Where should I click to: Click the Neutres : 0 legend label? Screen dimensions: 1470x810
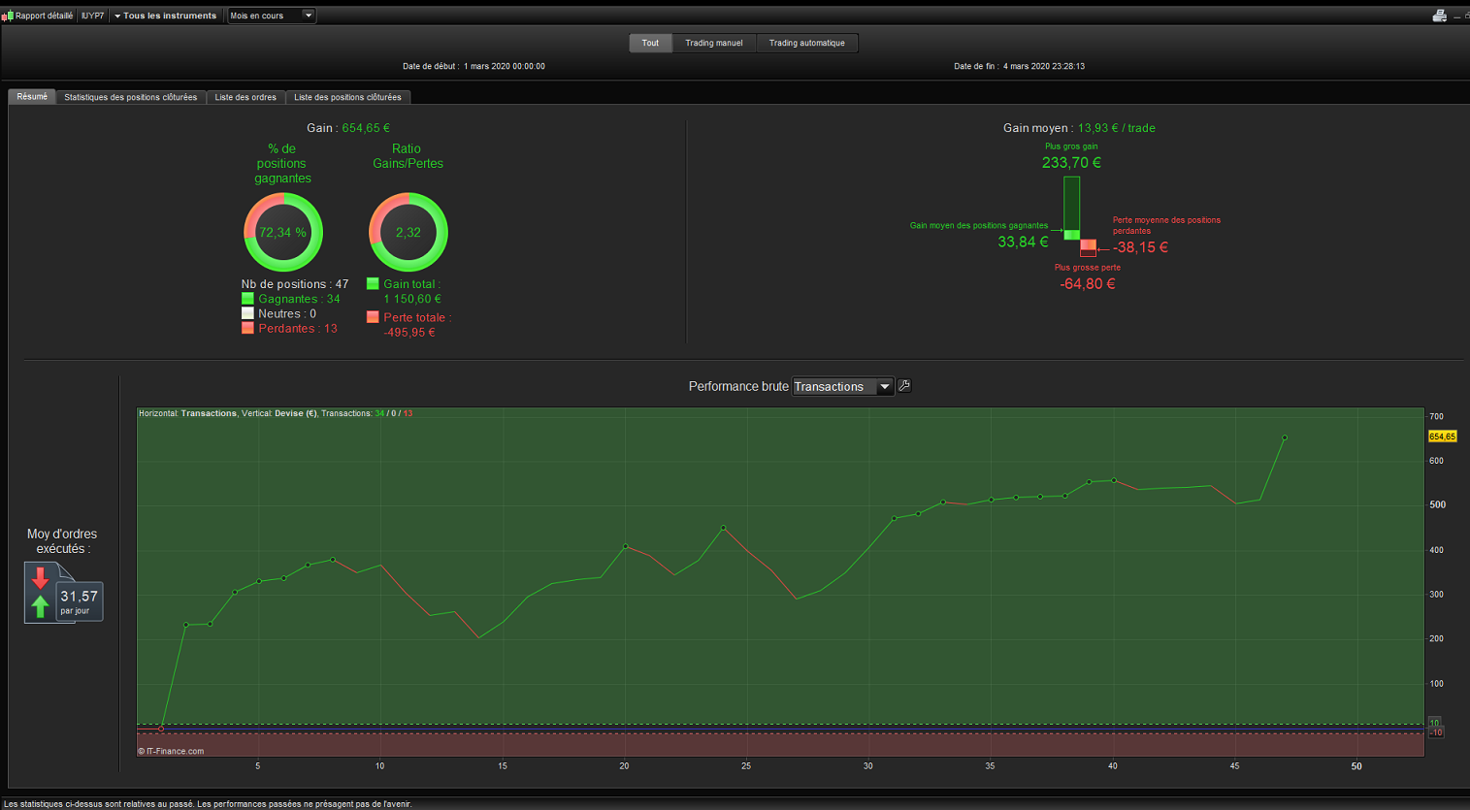point(287,313)
